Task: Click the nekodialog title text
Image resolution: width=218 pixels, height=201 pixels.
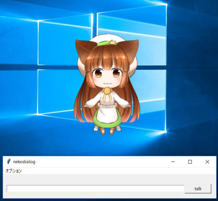Action: coord(24,162)
